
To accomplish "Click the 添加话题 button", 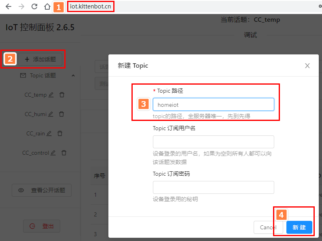I will coord(40,59).
